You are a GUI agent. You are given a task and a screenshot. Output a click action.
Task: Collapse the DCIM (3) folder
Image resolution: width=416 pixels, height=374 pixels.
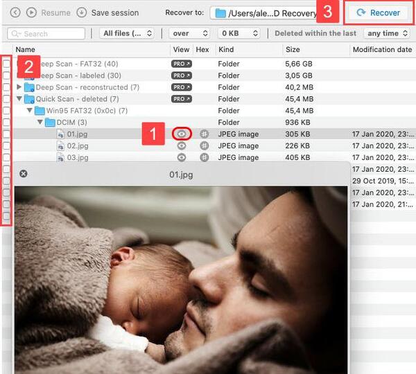coord(40,122)
